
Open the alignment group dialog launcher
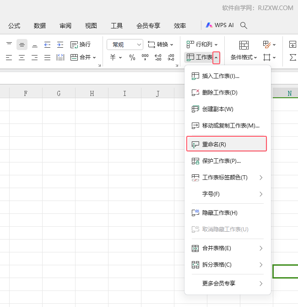[99, 66]
